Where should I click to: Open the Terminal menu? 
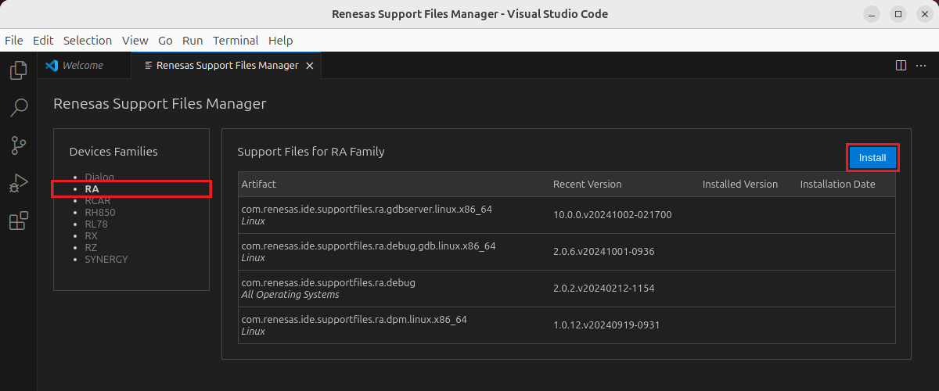[x=236, y=41]
